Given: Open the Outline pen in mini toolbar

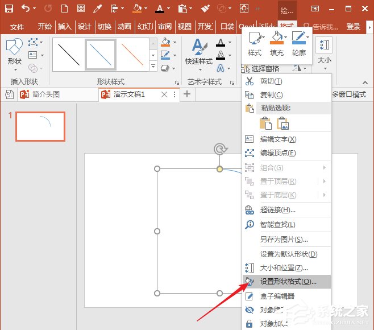Looking at the screenshot, I should click(x=299, y=39).
